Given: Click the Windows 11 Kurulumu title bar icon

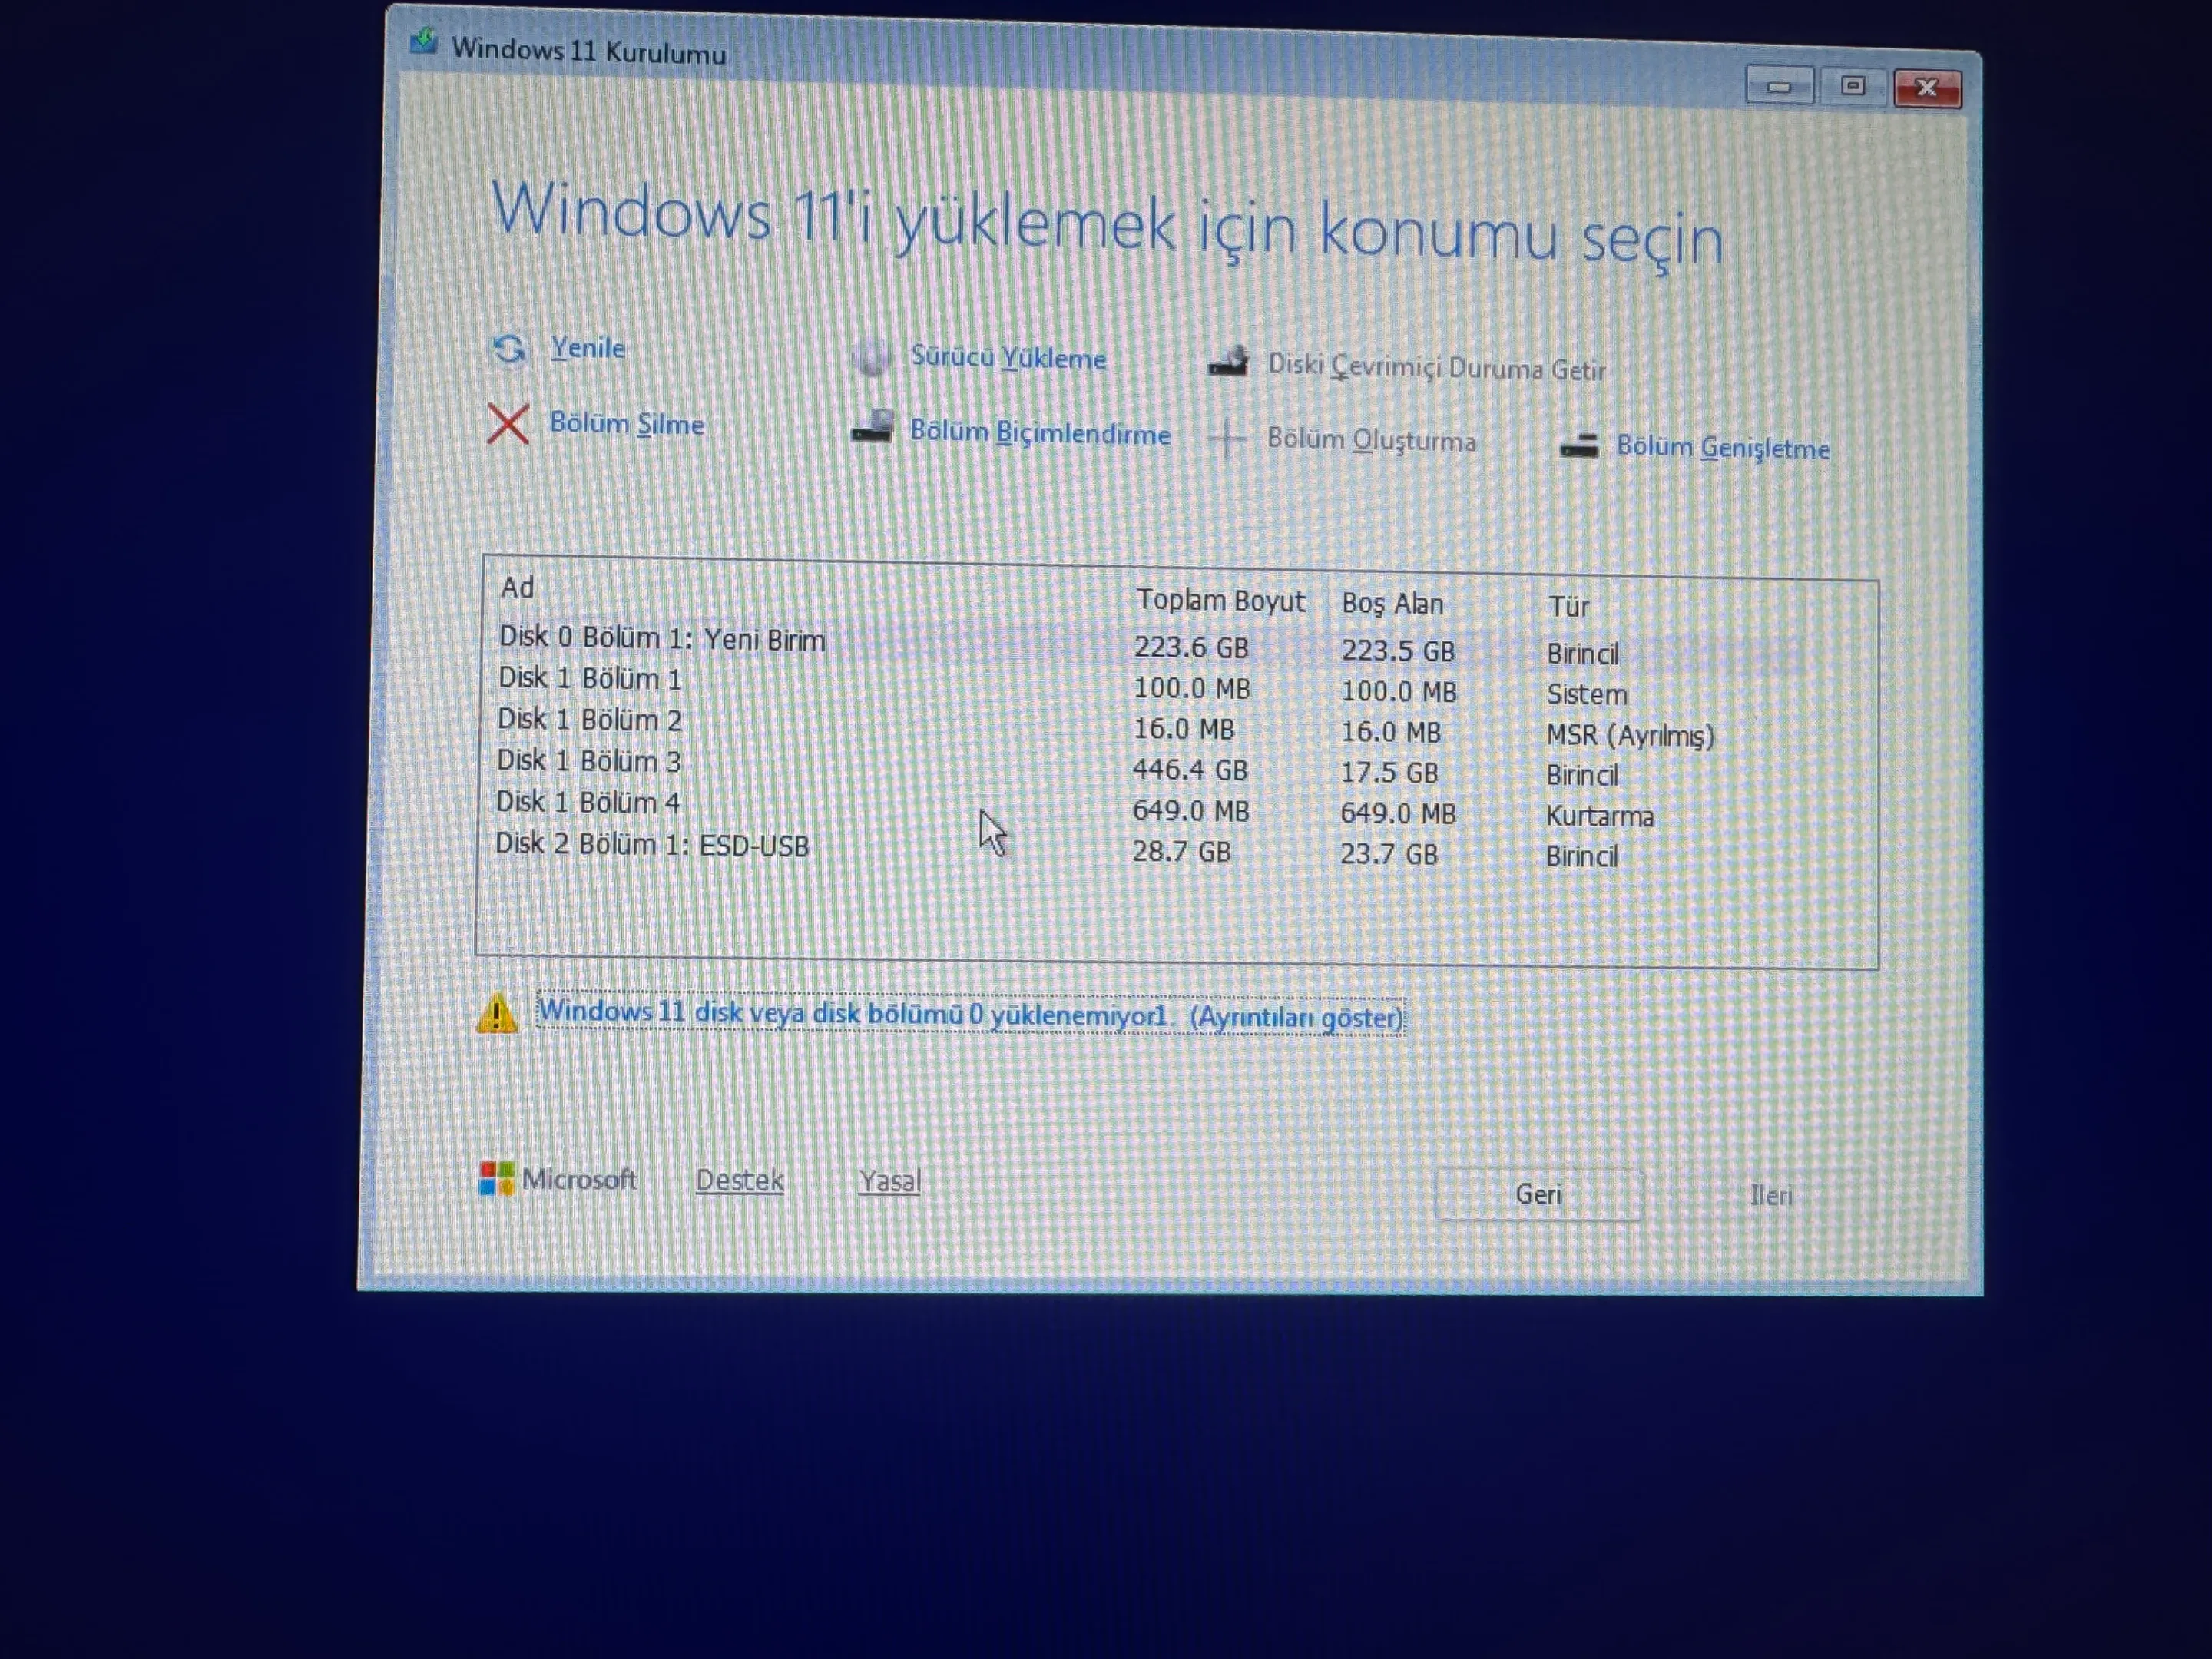Looking at the screenshot, I should pos(424,42).
